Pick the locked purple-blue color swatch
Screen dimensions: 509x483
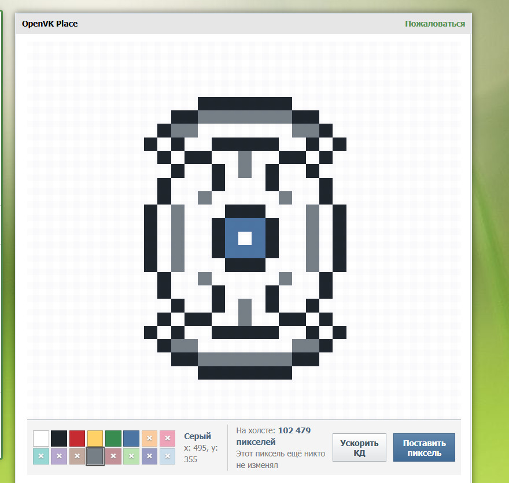tap(149, 456)
